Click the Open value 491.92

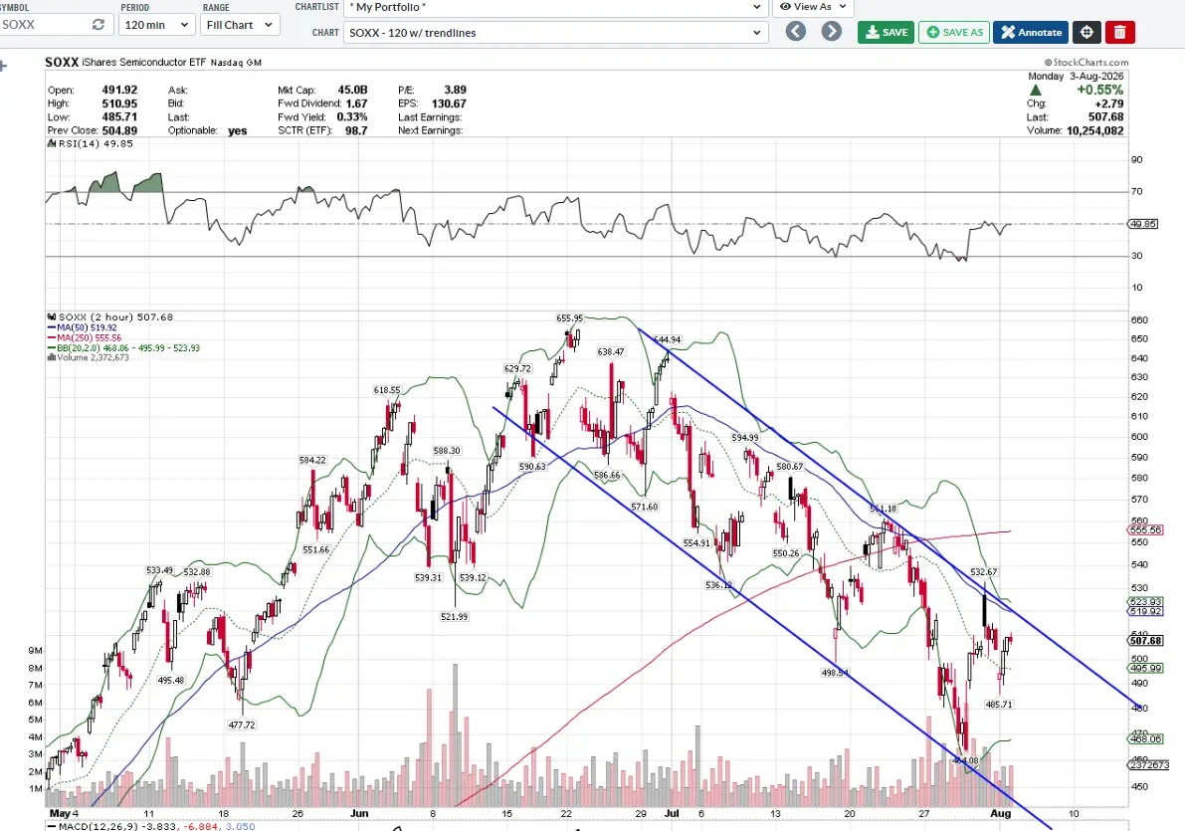[x=119, y=90]
